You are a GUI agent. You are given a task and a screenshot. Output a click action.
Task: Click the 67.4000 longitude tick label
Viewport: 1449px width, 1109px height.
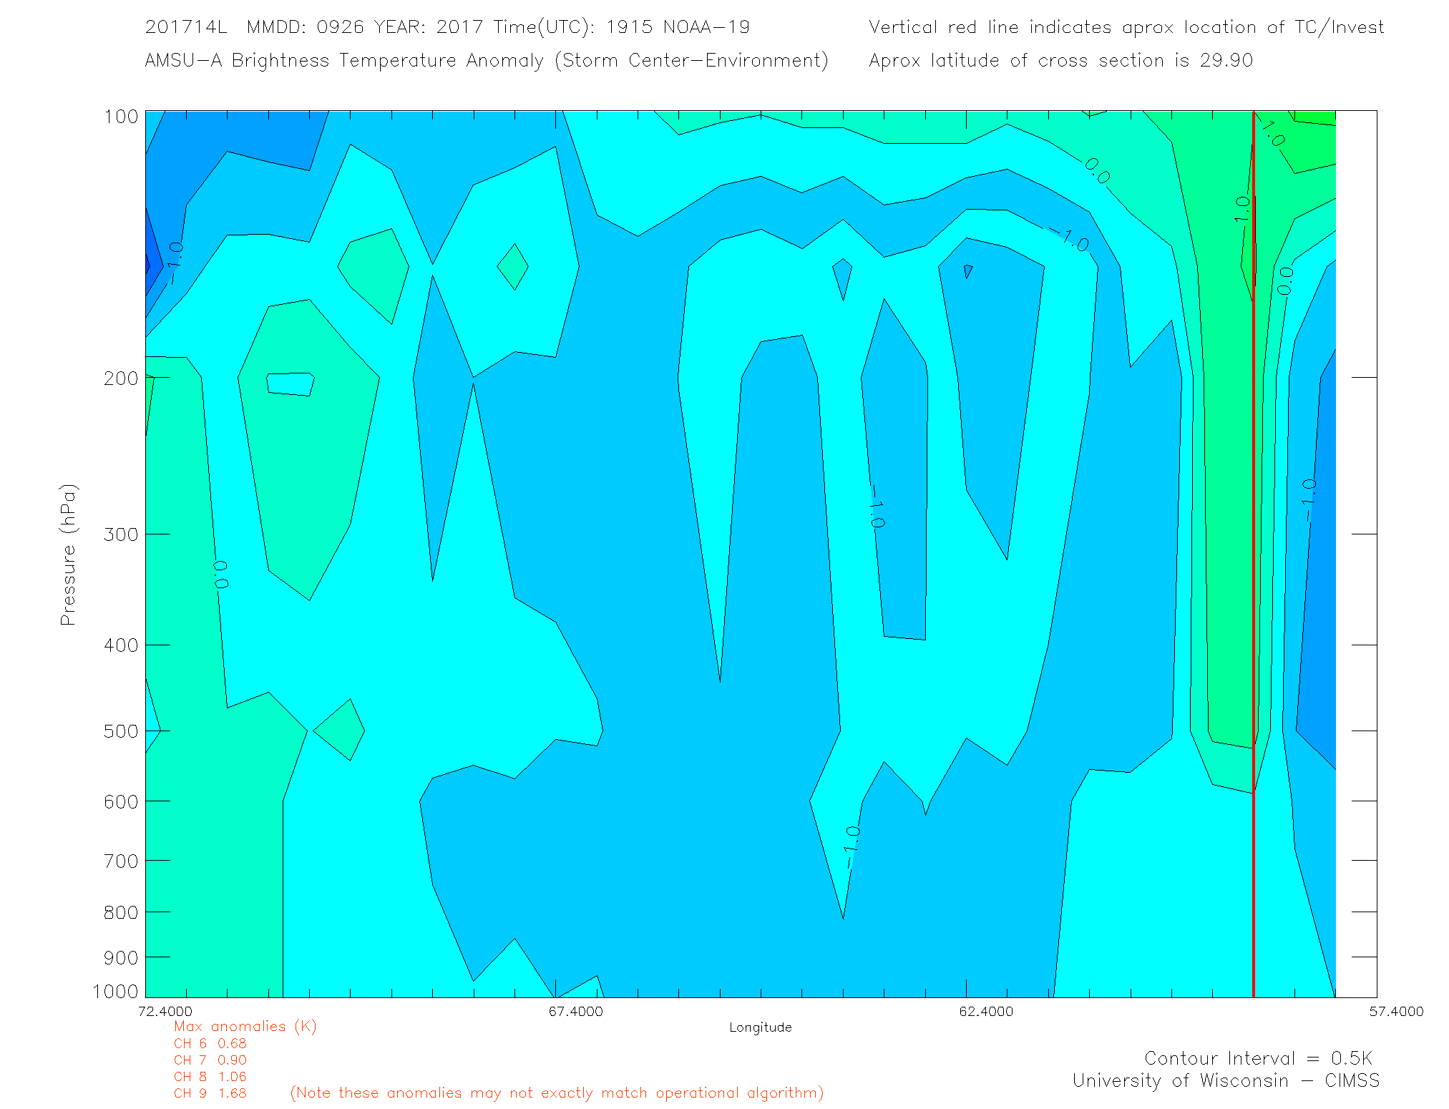(x=576, y=1011)
